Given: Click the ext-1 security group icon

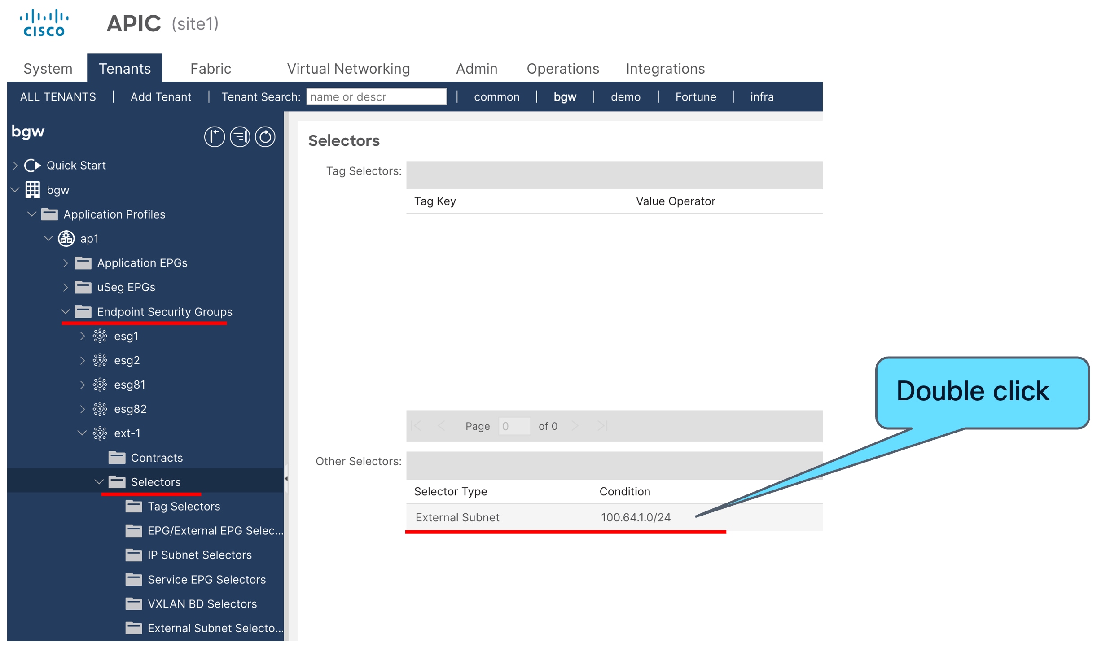Looking at the screenshot, I should tap(100, 433).
